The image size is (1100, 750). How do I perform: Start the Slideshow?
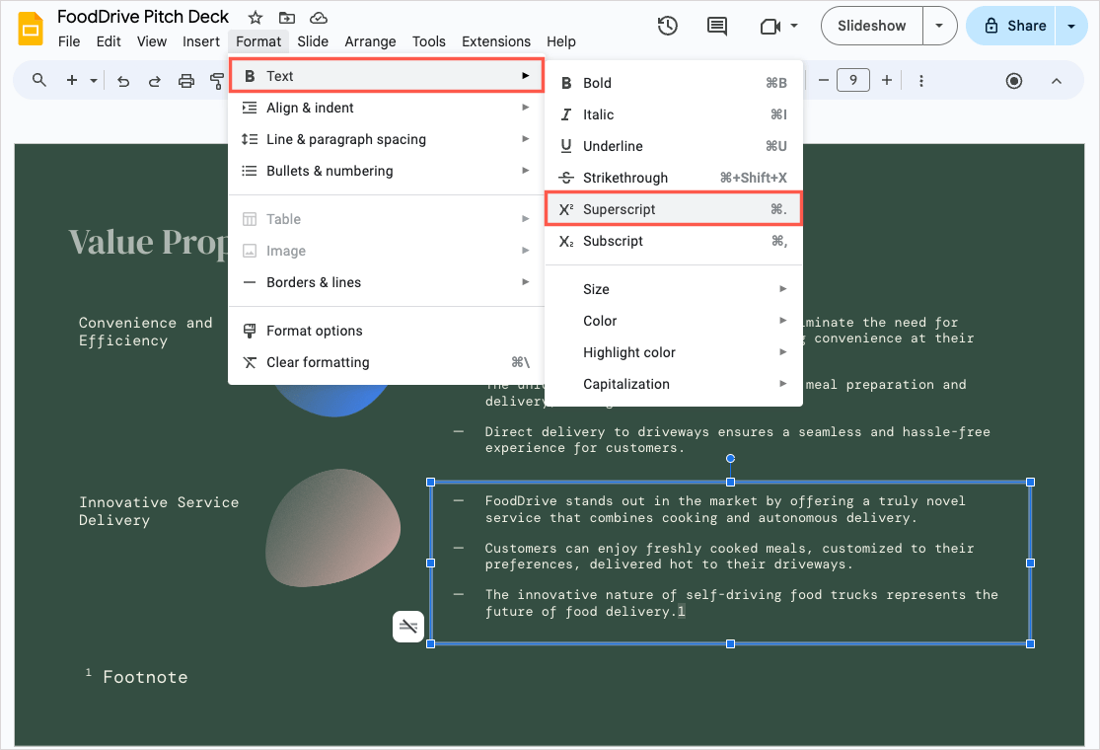pos(872,26)
